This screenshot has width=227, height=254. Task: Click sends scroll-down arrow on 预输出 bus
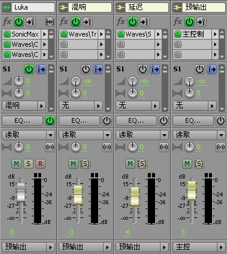(222, 109)
